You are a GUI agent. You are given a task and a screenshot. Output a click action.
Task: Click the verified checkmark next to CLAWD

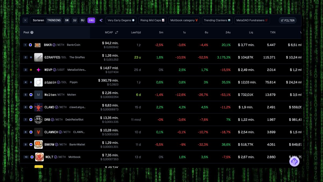[57, 107]
